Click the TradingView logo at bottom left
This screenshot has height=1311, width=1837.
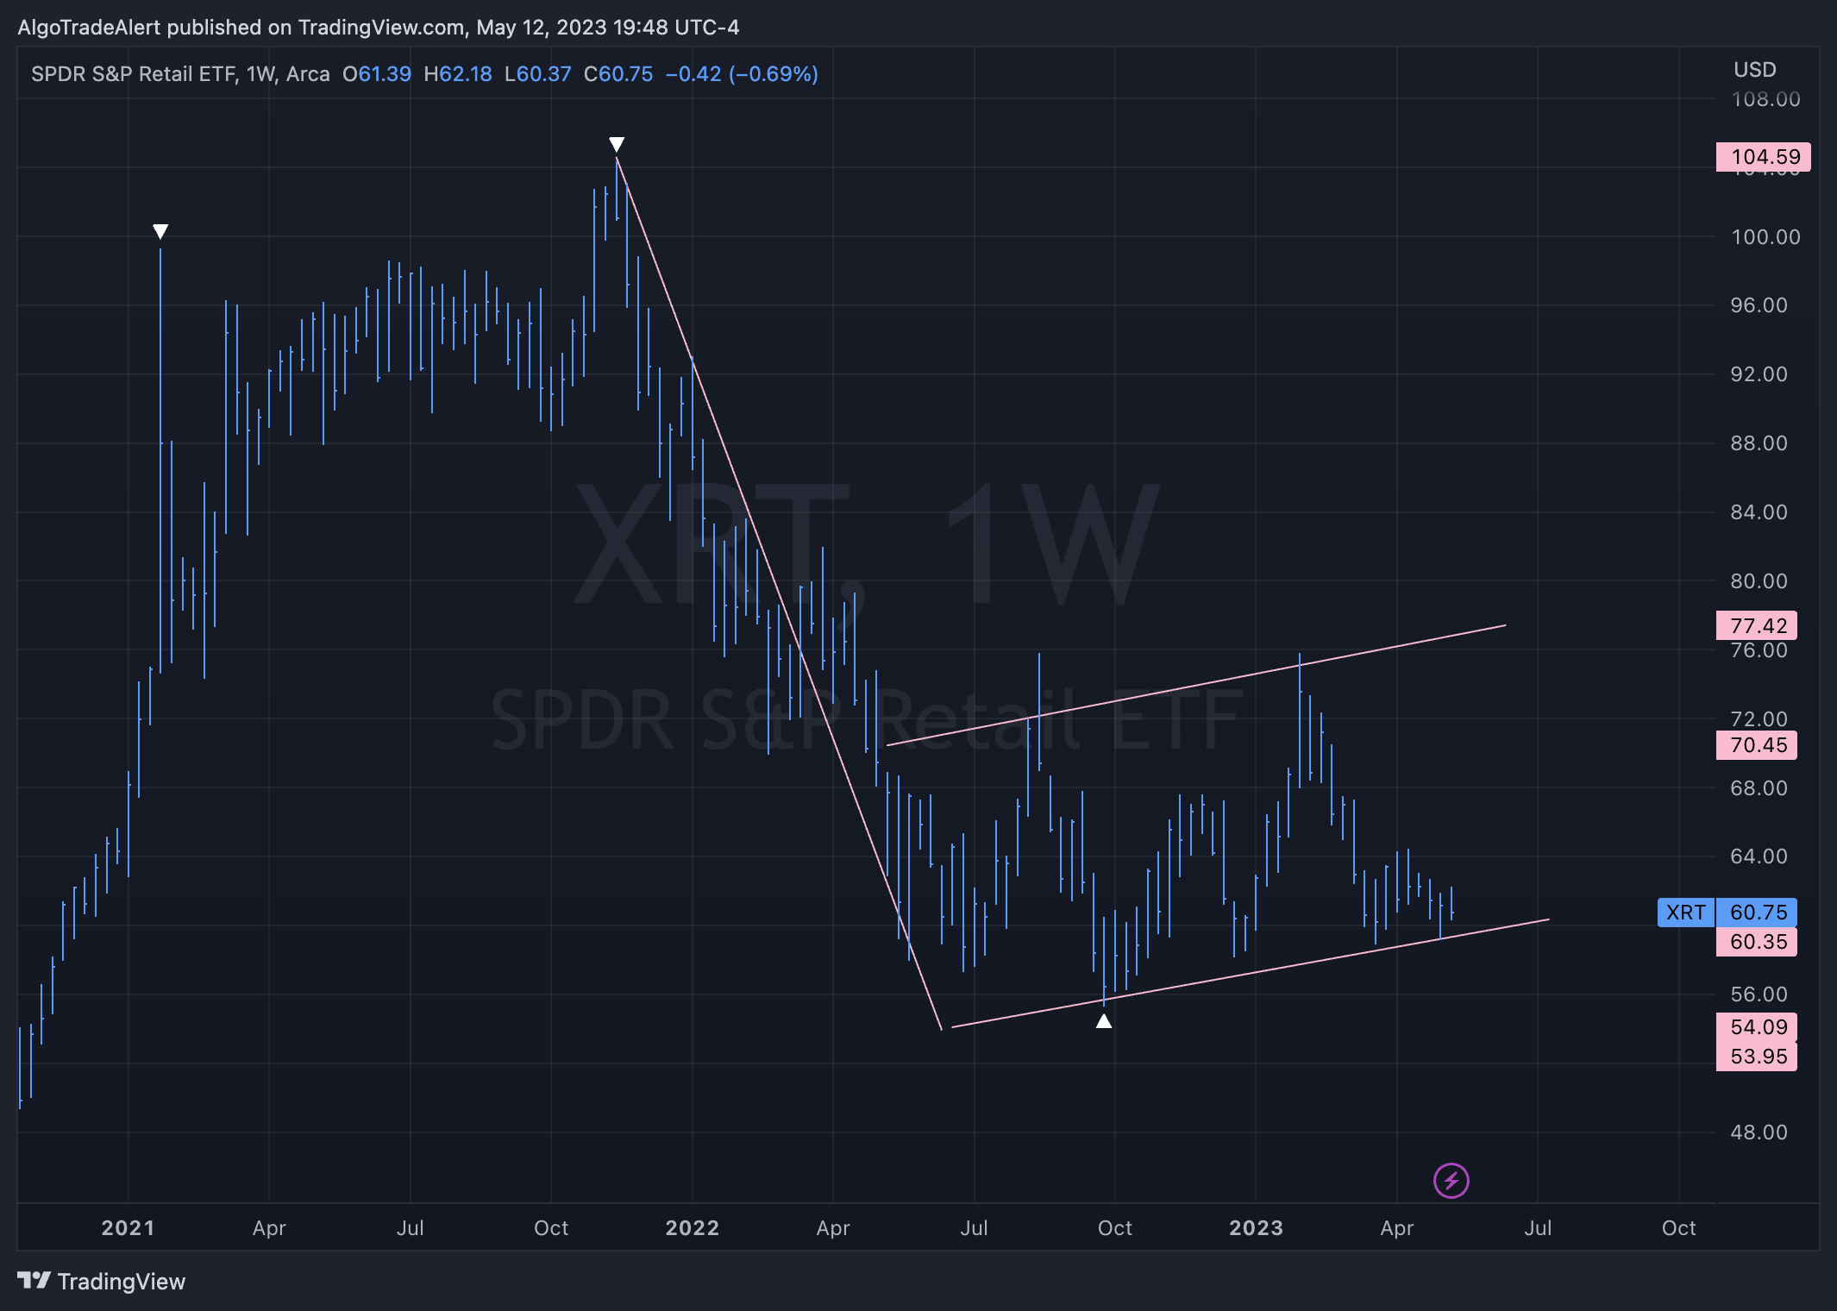coord(102,1281)
